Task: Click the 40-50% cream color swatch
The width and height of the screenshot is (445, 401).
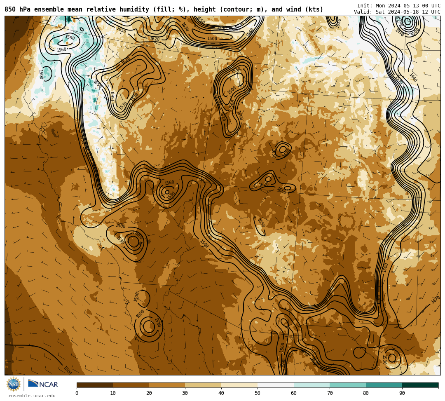Action: [239, 385]
